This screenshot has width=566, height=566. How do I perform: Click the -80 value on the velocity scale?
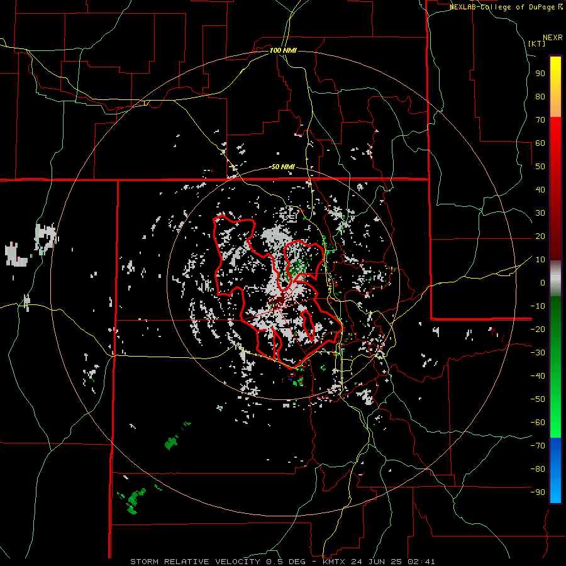click(x=538, y=469)
